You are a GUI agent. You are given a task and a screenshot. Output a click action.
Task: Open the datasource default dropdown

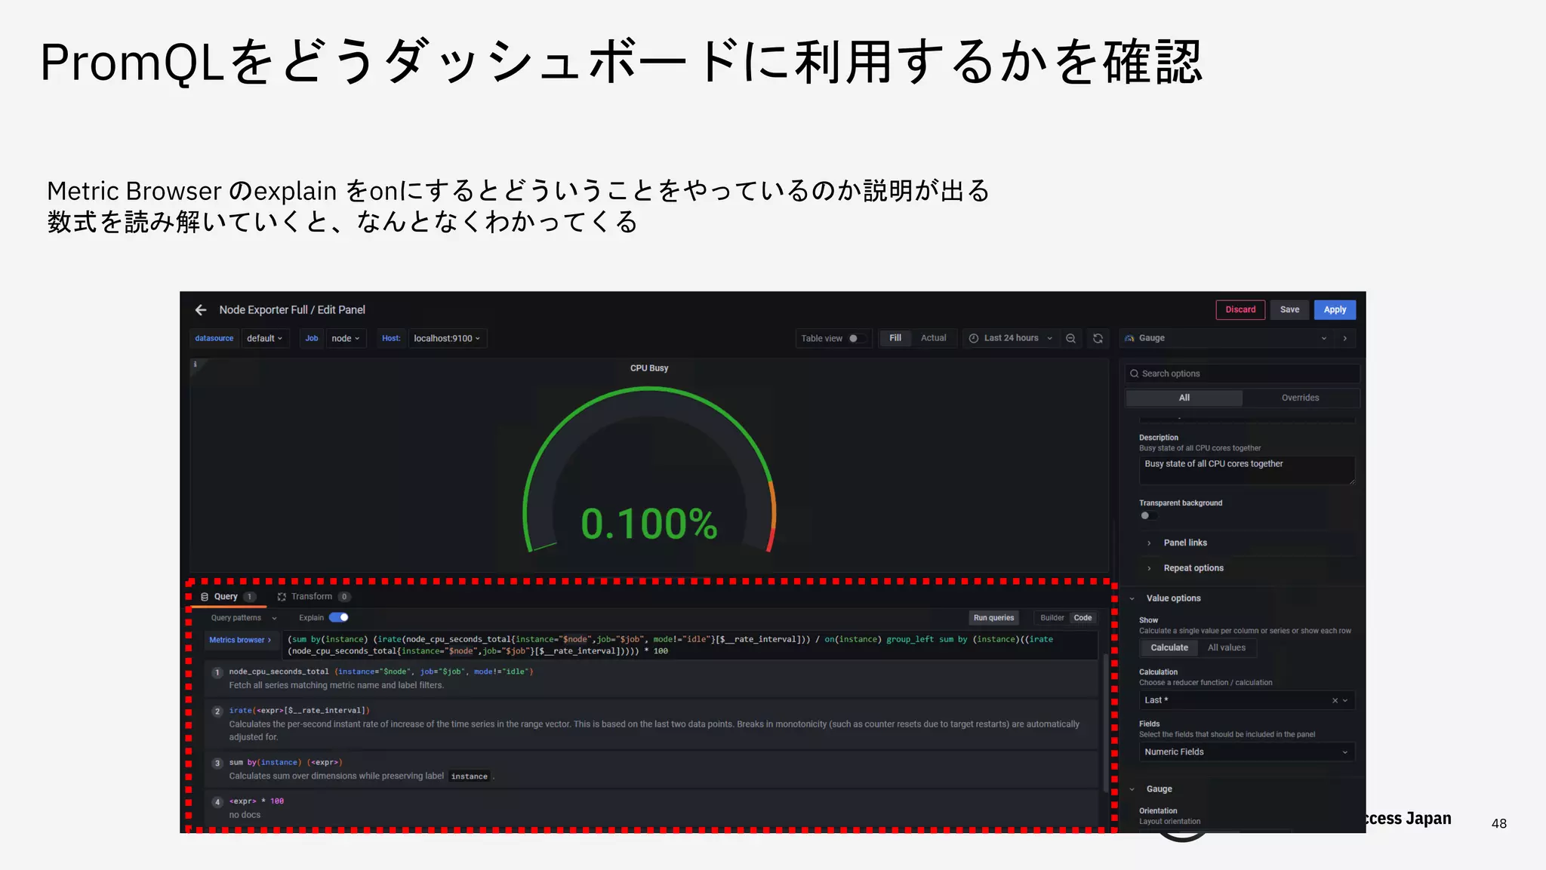264,339
